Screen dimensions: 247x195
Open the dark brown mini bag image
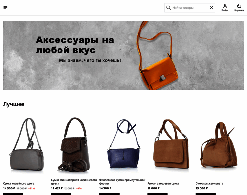coord(74,145)
